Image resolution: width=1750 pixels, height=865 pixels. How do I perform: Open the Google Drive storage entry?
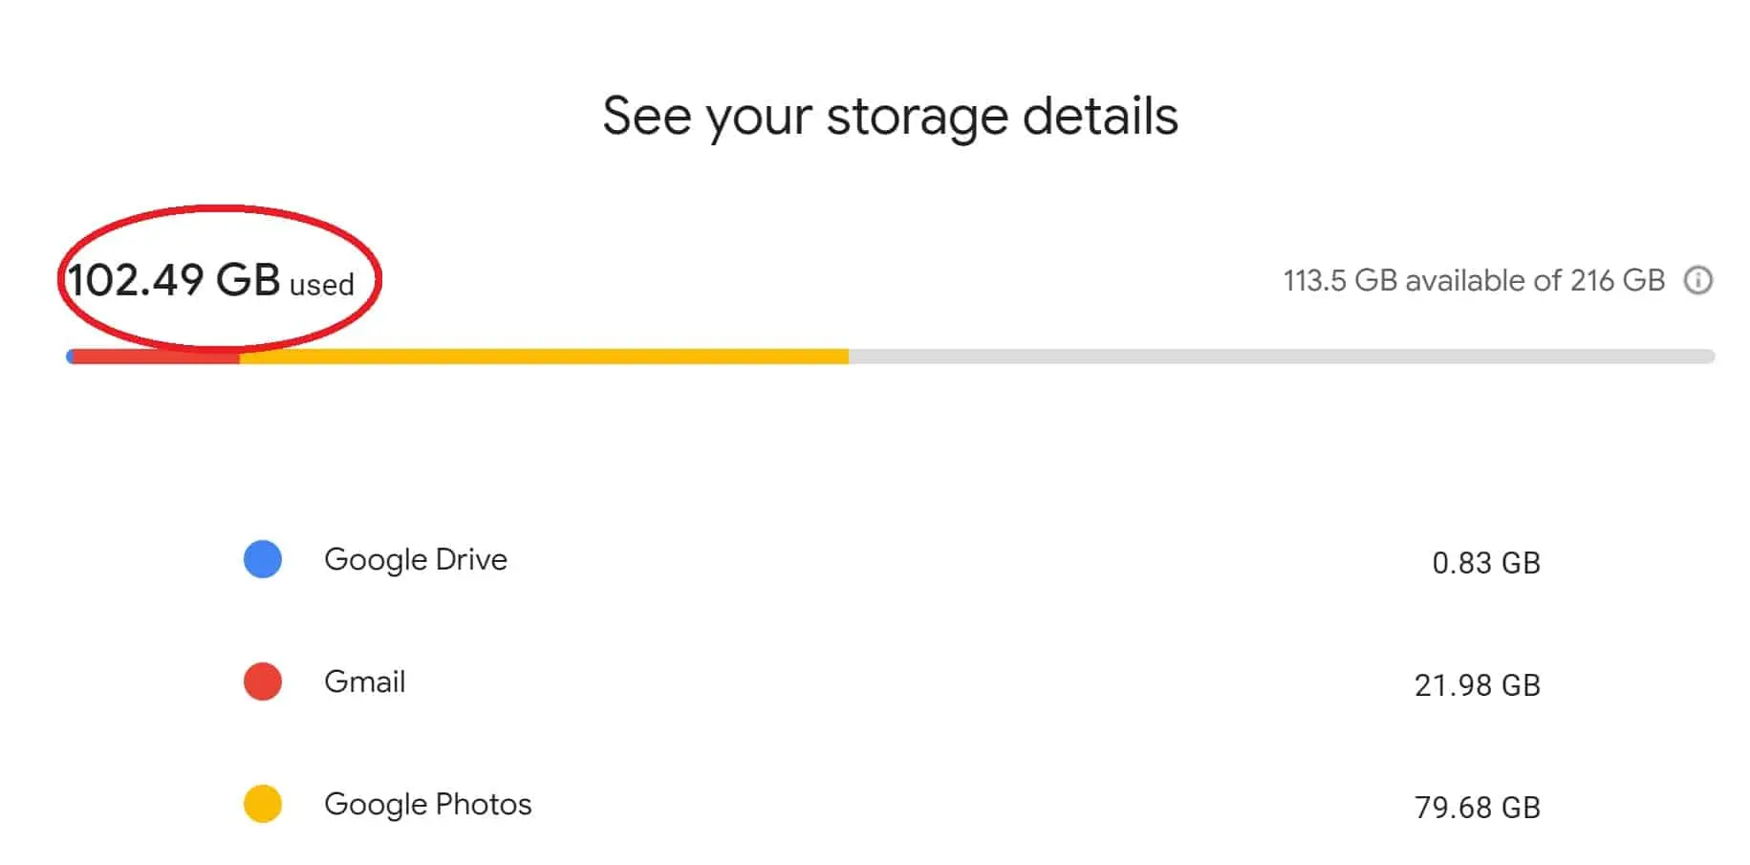[x=416, y=559]
